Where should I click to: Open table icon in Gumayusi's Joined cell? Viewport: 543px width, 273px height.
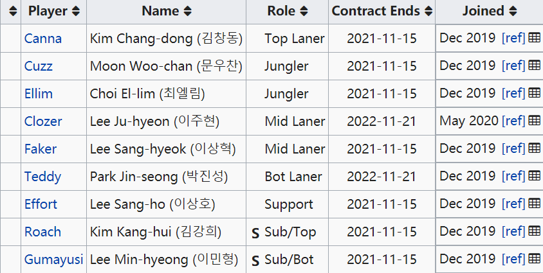click(535, 259)
